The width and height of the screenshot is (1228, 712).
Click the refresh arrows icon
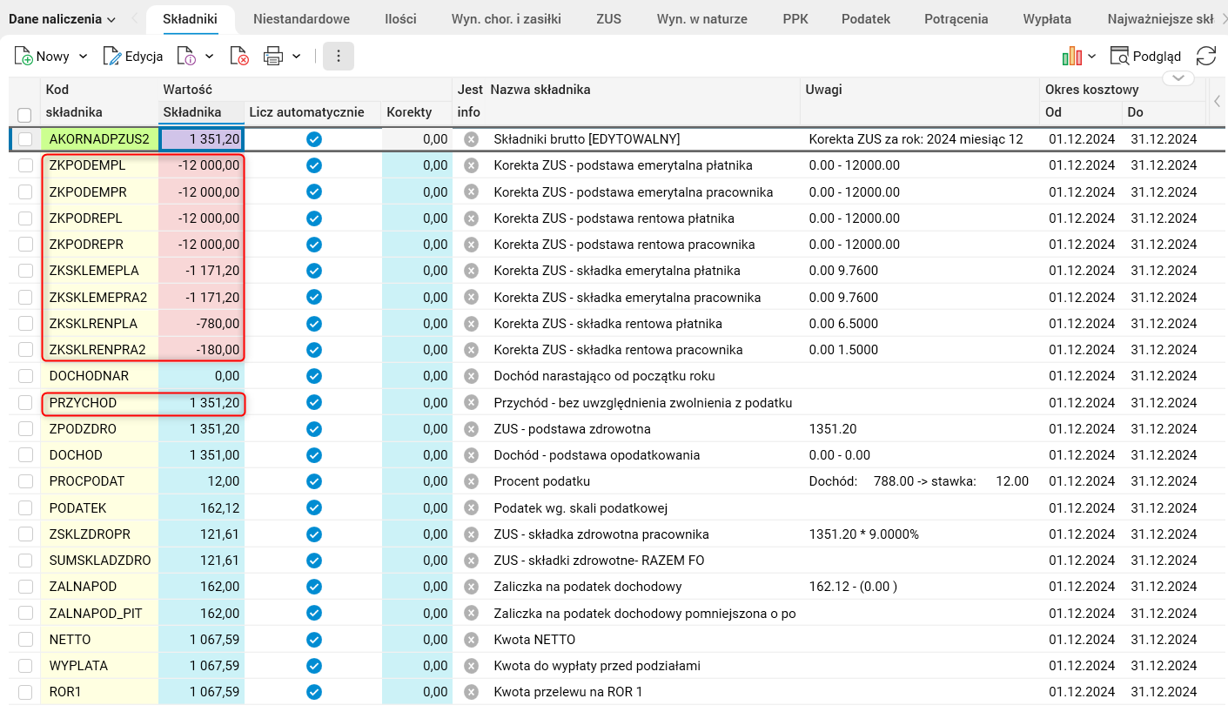tap(1206, 57)
